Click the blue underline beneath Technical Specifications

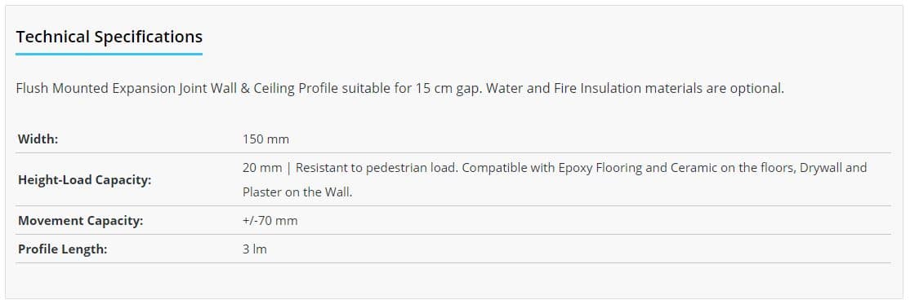tap(109, 55)
